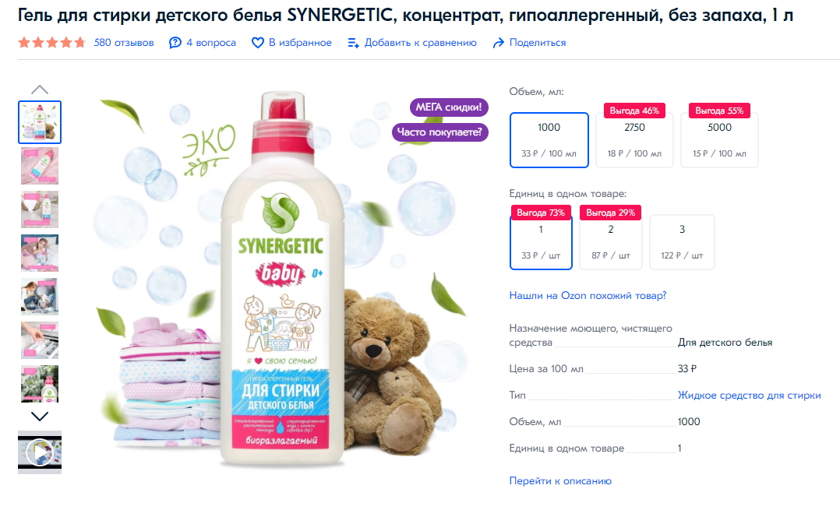Go to Перейти к описанию link

tap(560, 480)
